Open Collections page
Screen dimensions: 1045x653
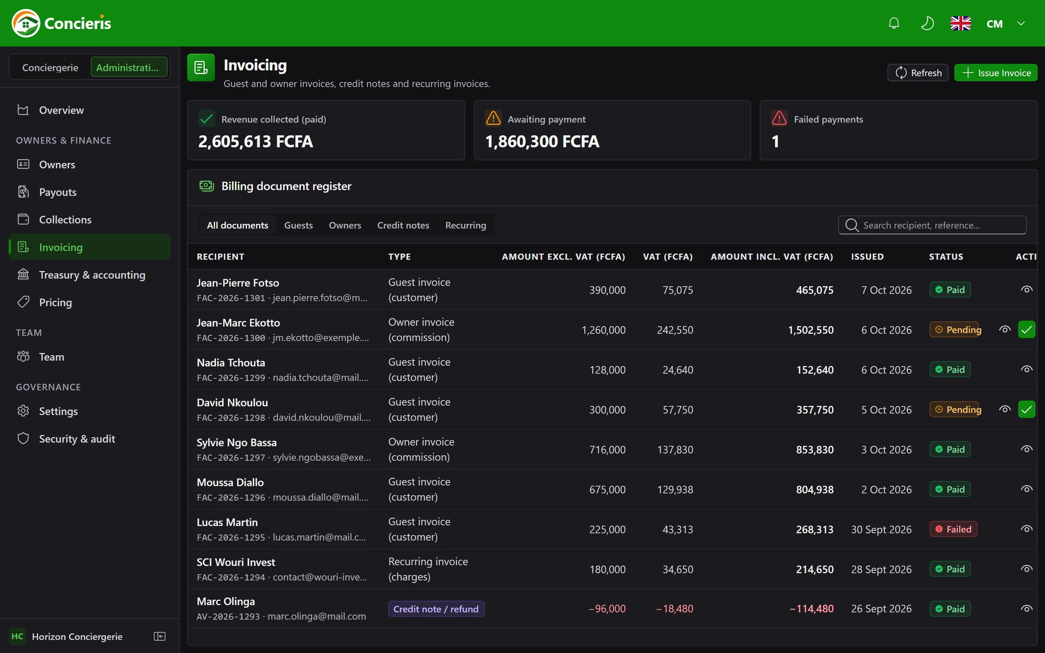pyautogui.click(x=90, y=219)
